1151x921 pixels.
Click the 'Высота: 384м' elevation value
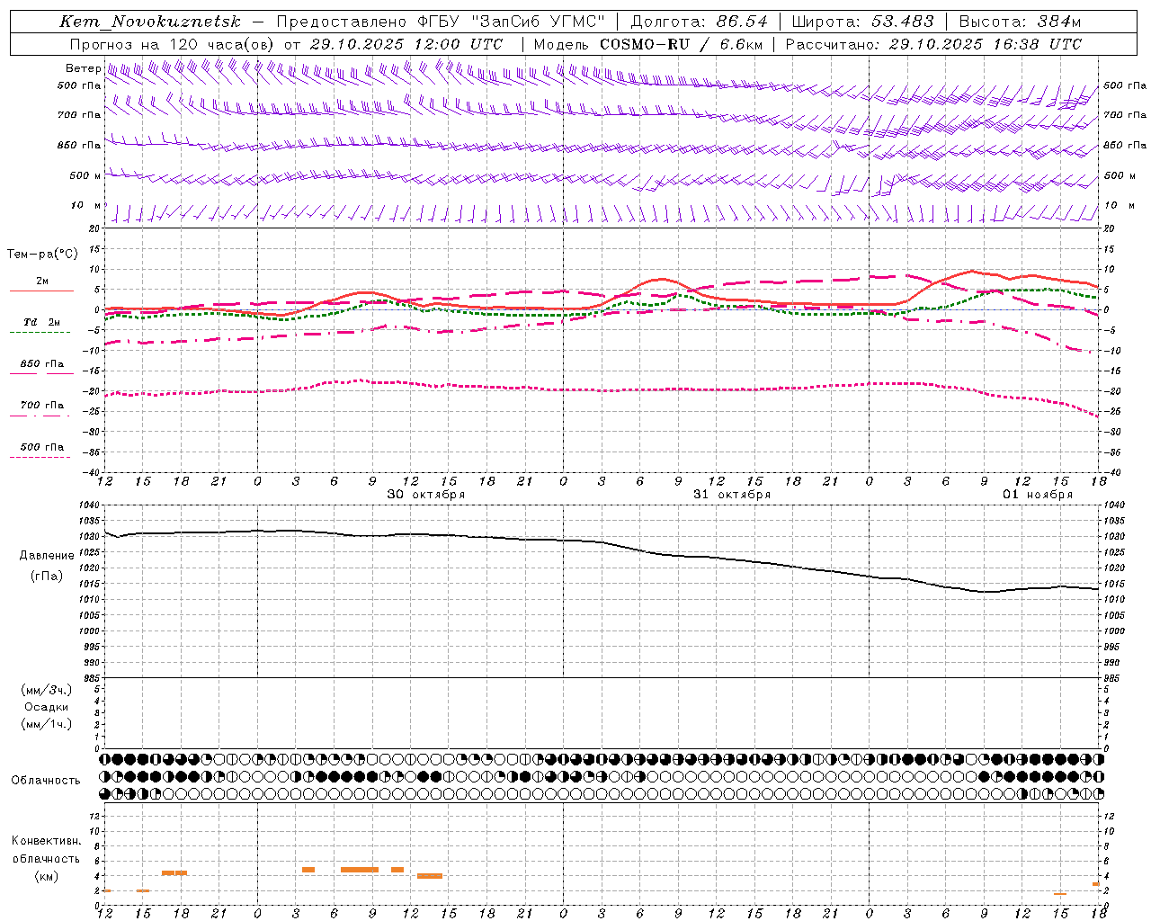point(1020,22)
